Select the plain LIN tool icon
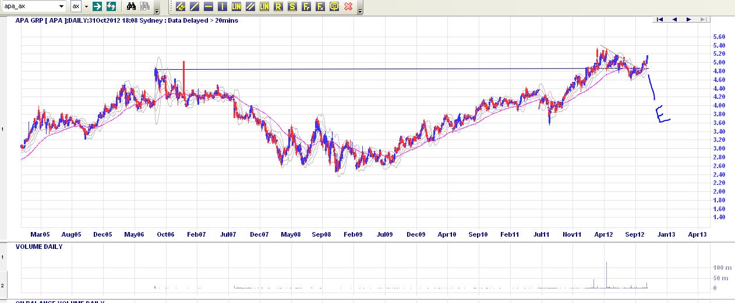 236,6
